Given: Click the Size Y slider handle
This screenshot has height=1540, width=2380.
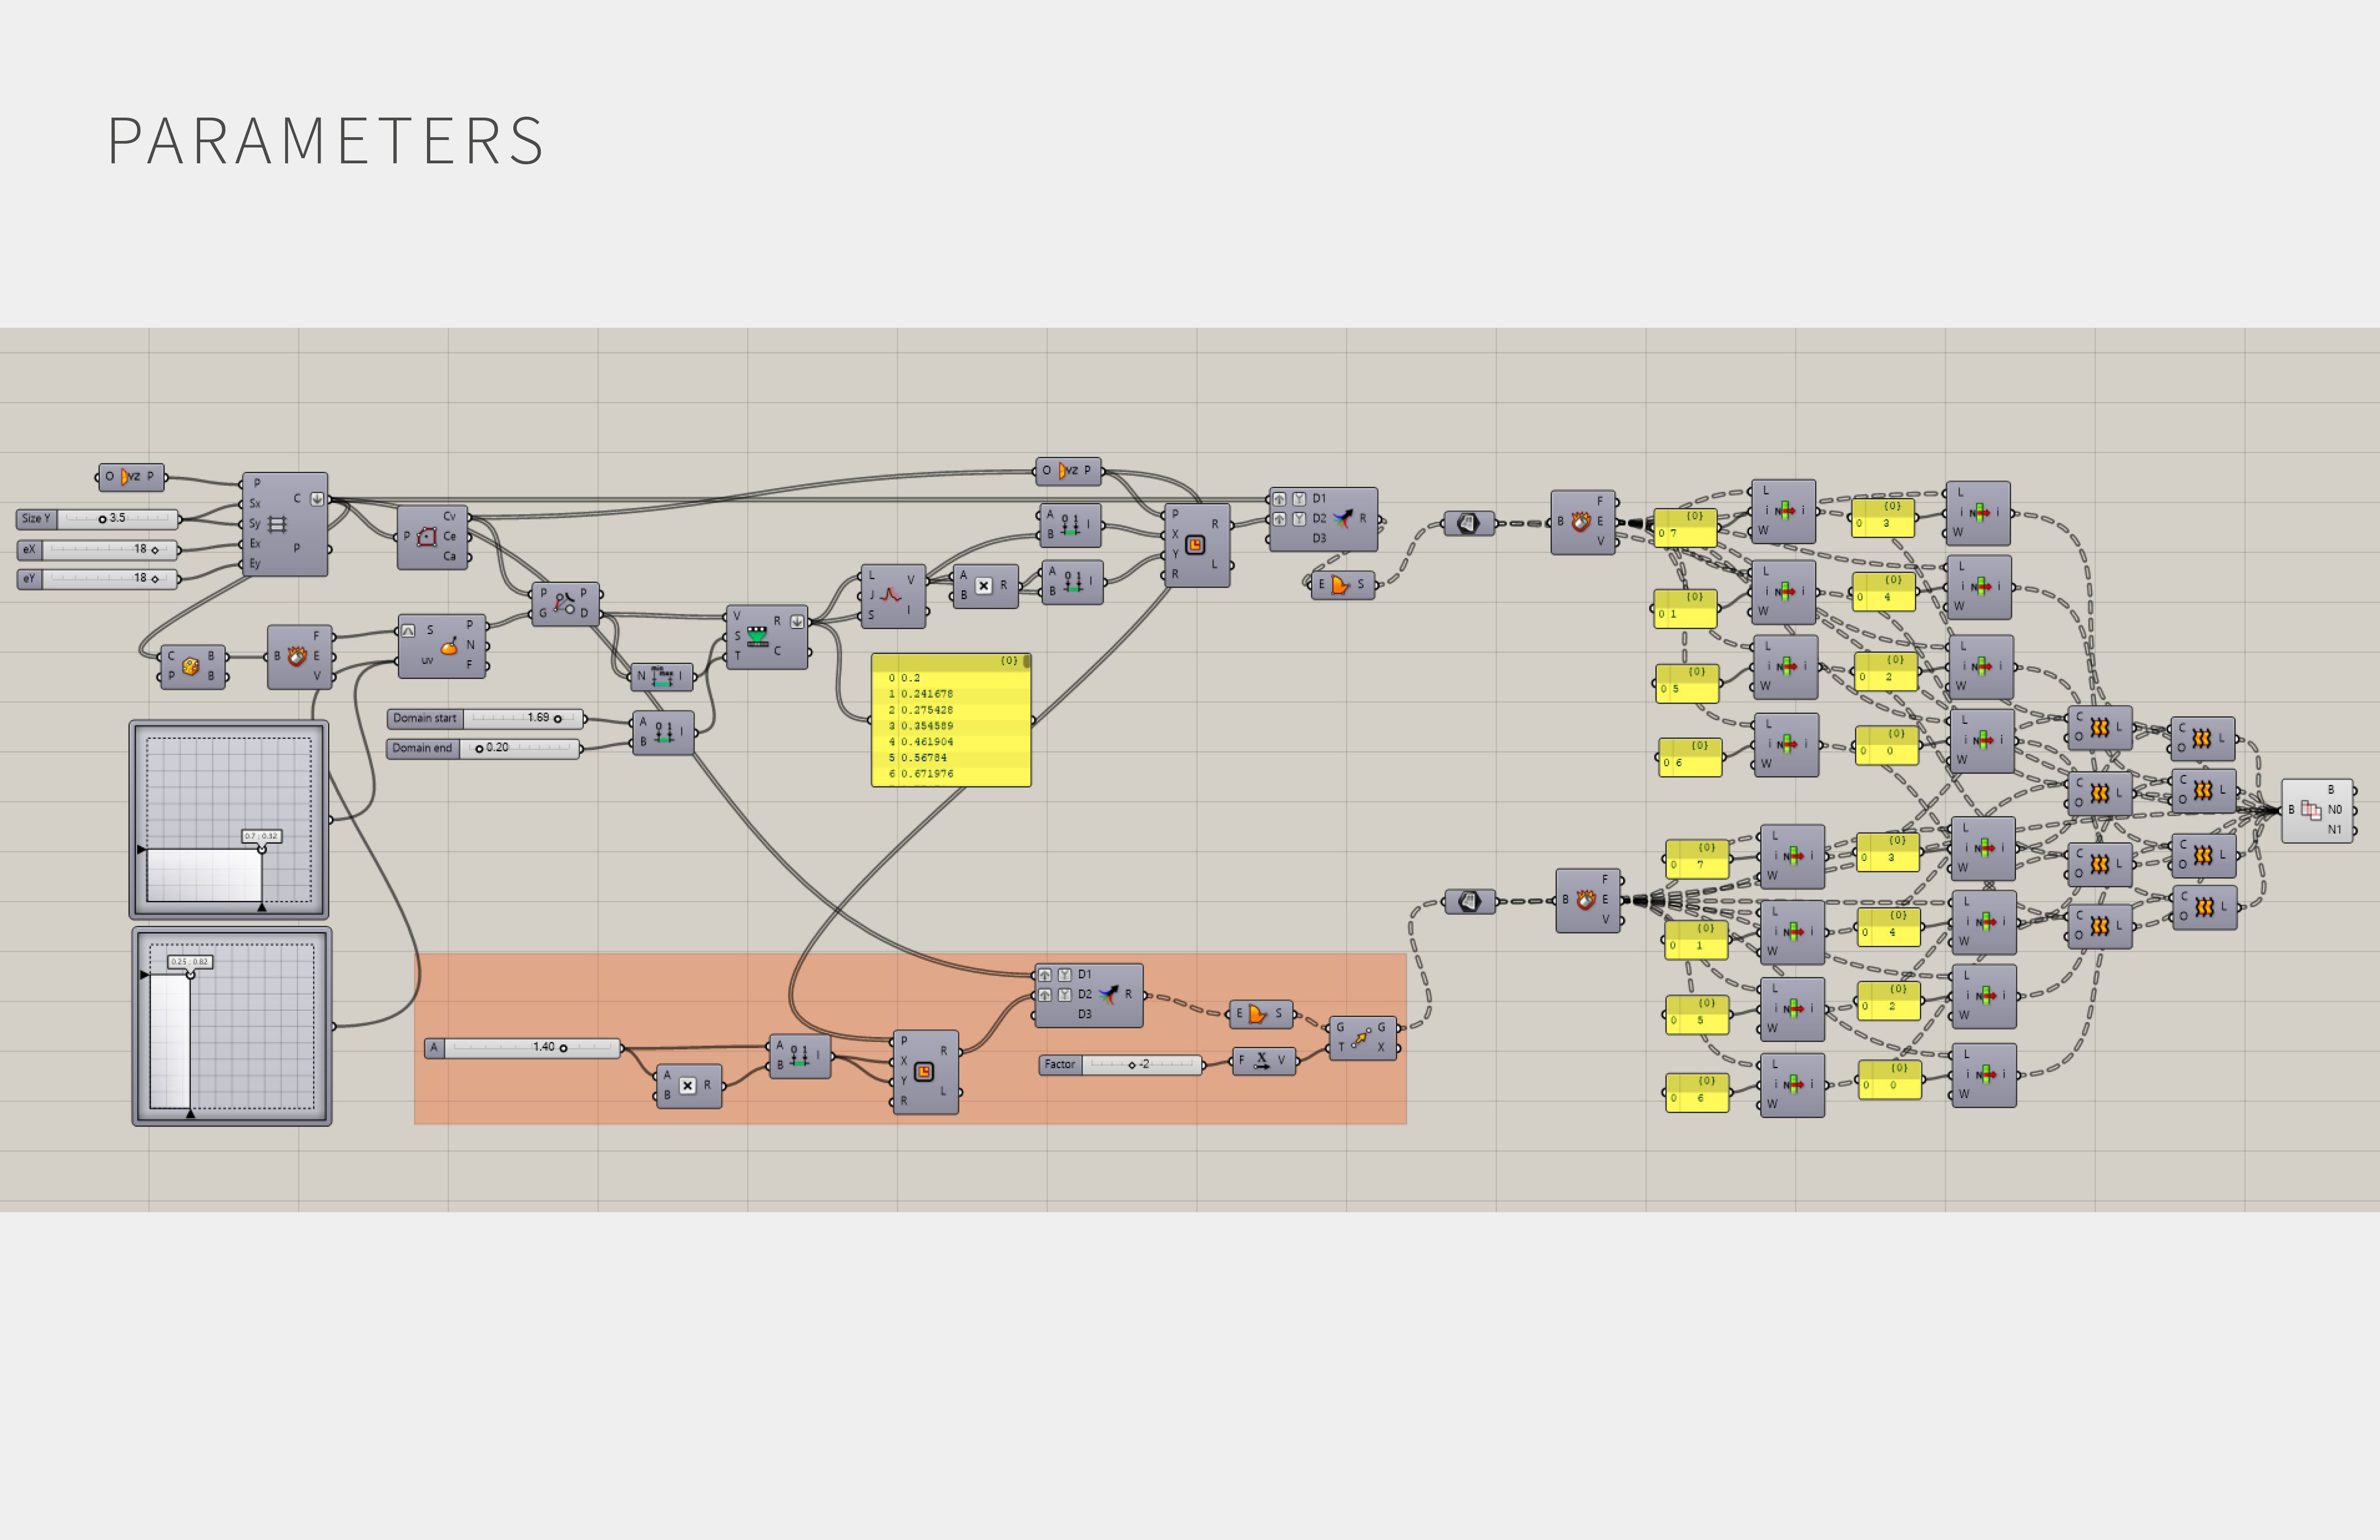Looking at the screenshot, I should [102, 519].
